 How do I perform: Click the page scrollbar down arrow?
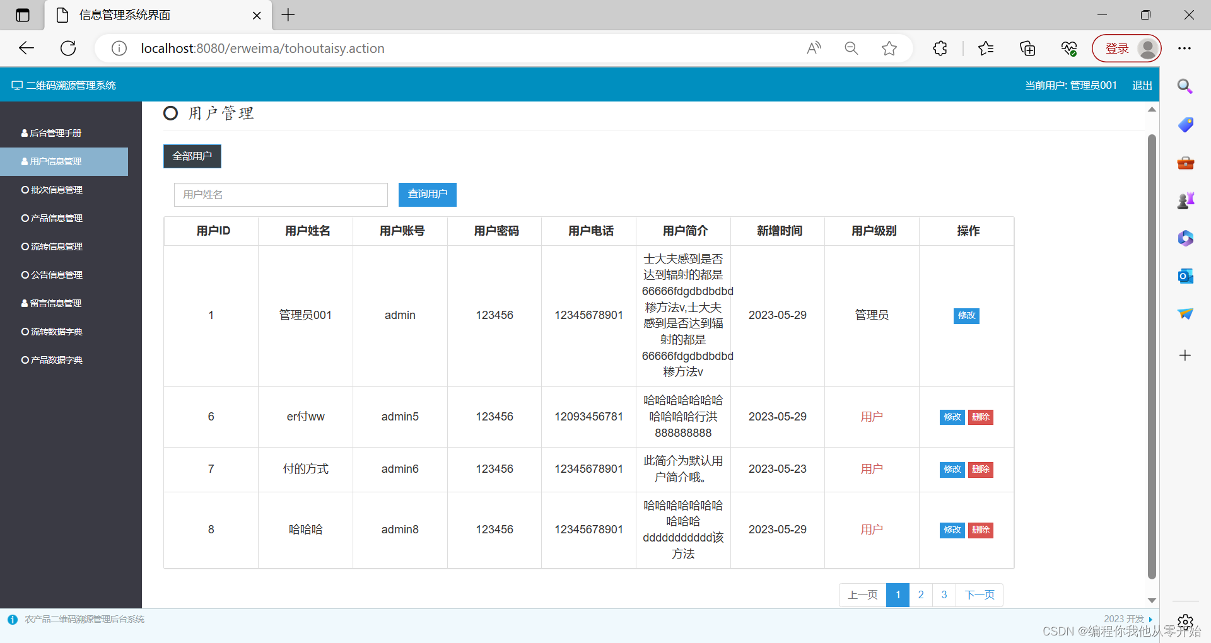point(1152,601)
